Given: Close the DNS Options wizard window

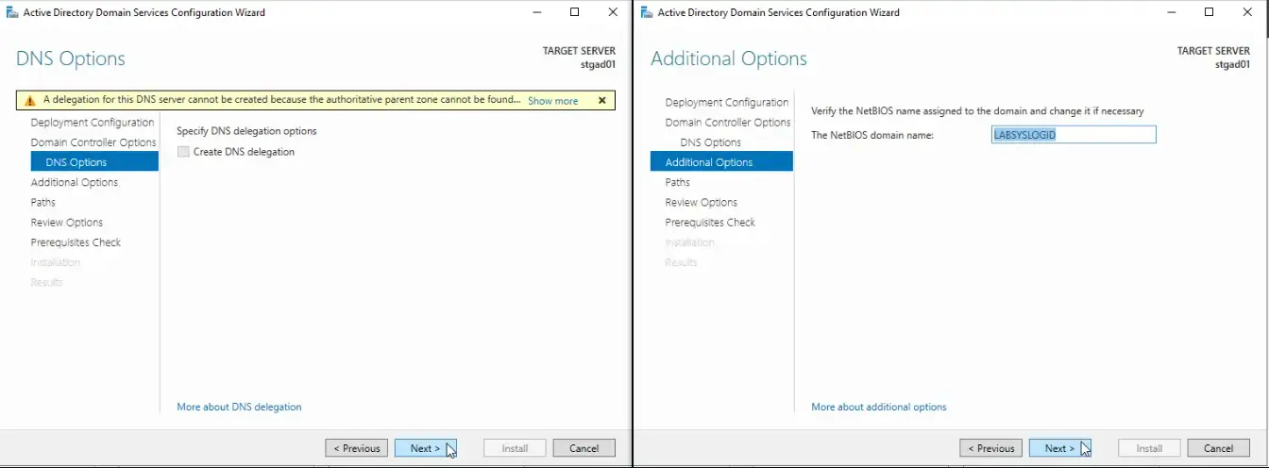Looking at the screenshot, I should 613,12.
